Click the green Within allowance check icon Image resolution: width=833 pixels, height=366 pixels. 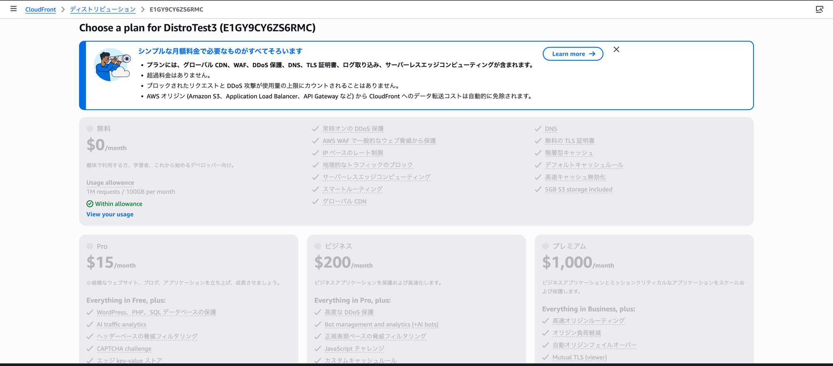click(90, 204)
